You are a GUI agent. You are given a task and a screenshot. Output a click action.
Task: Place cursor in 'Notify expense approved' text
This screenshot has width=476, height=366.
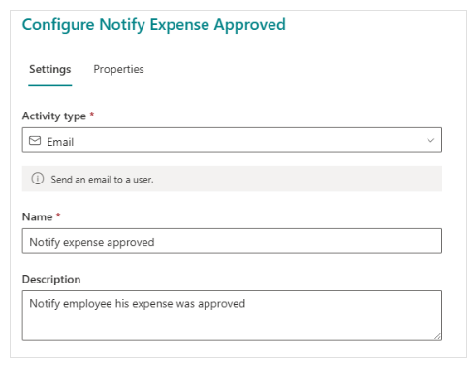point(92,242)
